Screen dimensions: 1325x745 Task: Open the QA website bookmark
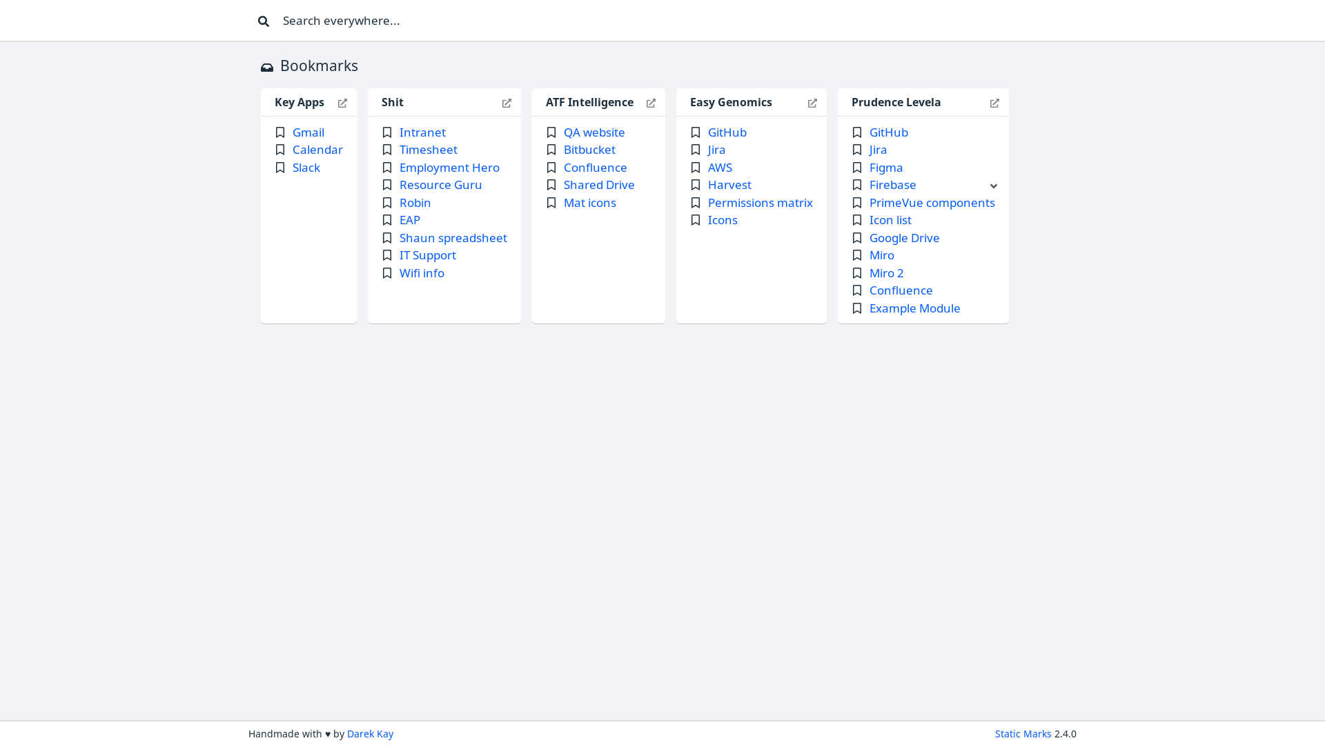[x=594, y=132]
